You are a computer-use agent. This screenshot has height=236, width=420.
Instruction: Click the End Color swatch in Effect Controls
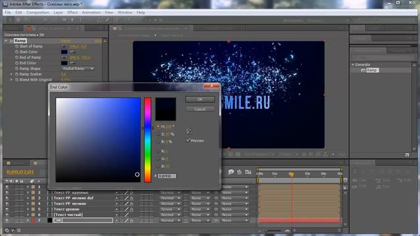click(x=64, y=63)
